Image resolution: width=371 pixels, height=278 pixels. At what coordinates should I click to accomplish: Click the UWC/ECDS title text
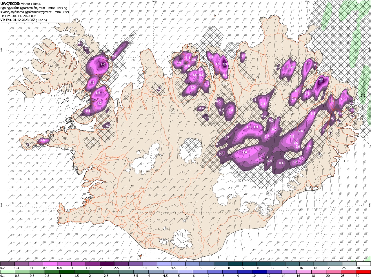coord(10,3)
